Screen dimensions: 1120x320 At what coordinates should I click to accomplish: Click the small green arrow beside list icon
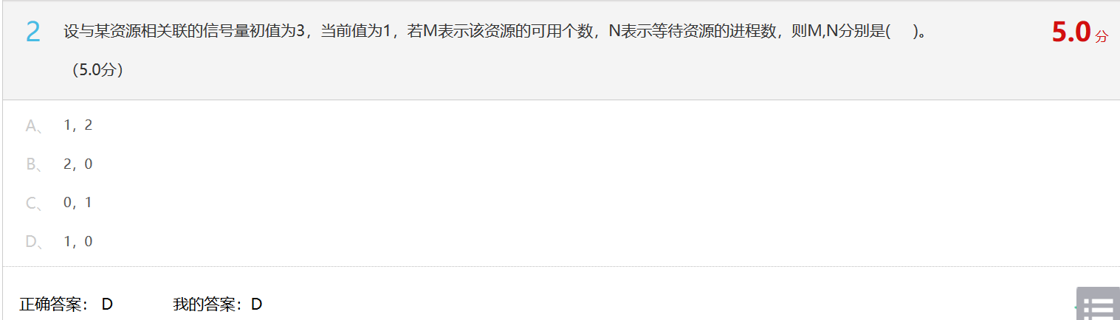coord(1075,306)
